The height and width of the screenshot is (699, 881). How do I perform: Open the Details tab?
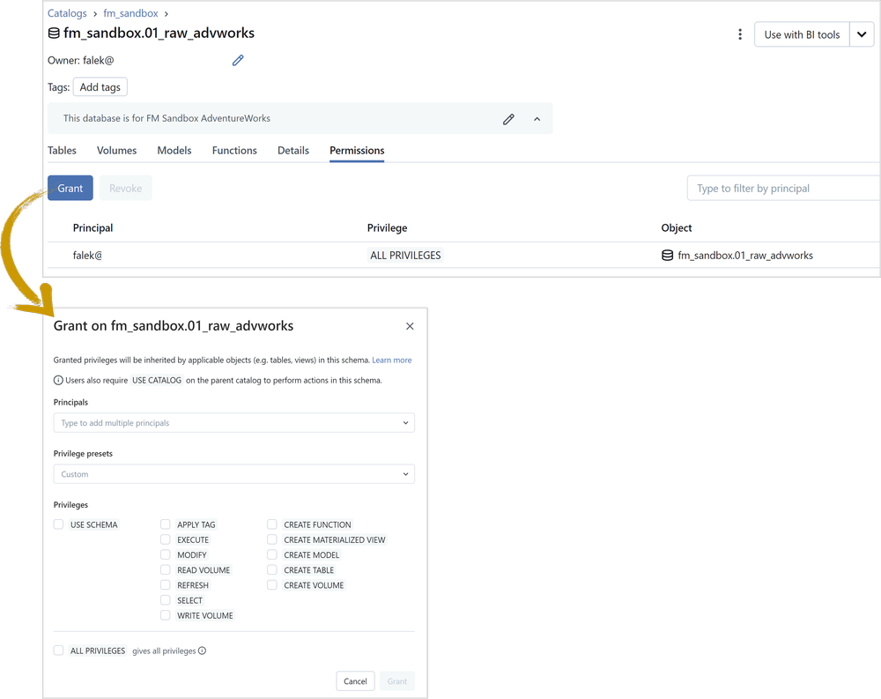pyautogui.click(x=293, y=150)
